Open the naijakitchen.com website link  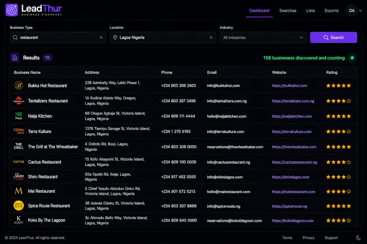(x=292, y=116)
